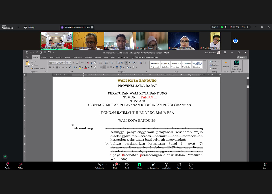The width and height of the screenshot is (272, 194).
Task: Click the Sign in link
Action: point(215,27)
